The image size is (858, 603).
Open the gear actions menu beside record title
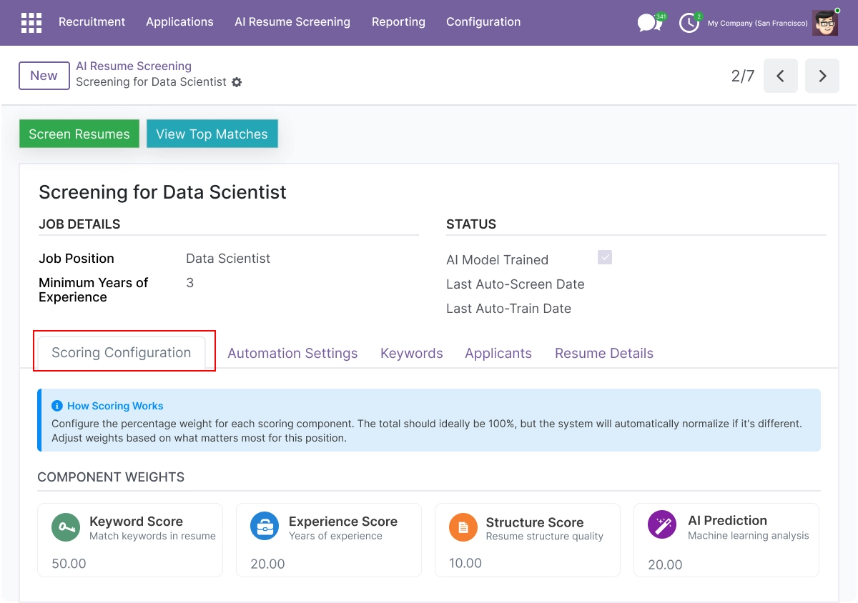point(237,82)
